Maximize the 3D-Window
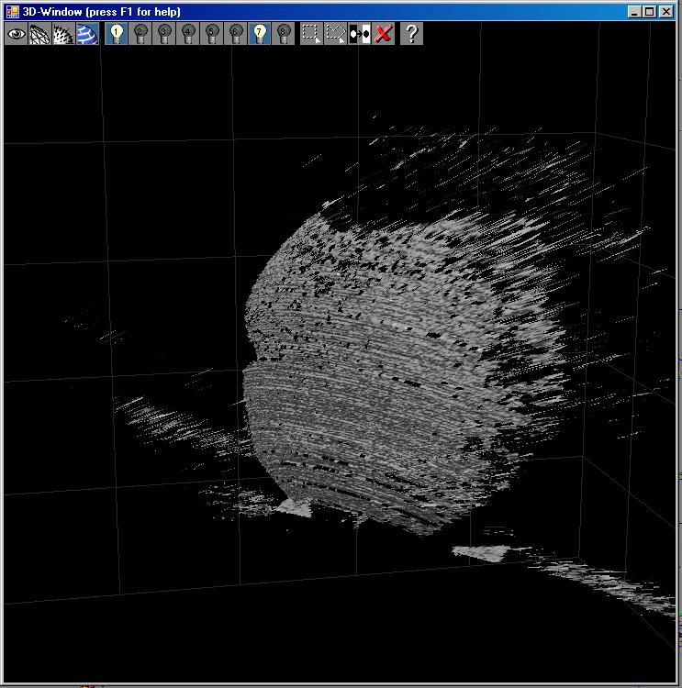This screenshot has width=682, height=688. point(650,12)
